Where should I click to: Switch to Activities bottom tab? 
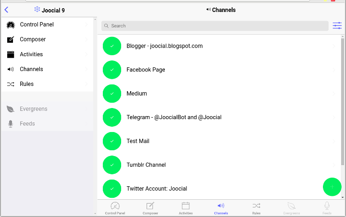185,208
